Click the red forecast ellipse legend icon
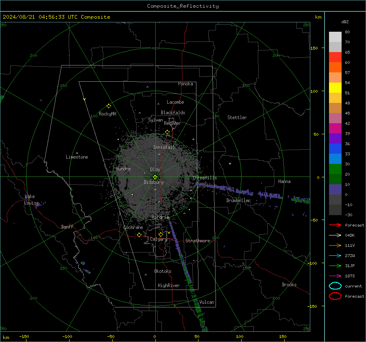Viewport: 366px width, 342px height. pyautogui.click(x=335, y=296)
